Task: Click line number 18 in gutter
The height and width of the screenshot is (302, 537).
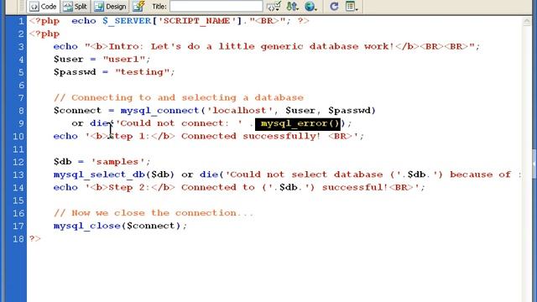Action: pyautogui.click(x=18, y=239)
